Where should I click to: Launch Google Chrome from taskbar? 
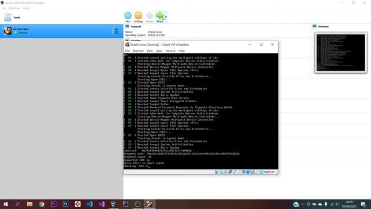42,204
